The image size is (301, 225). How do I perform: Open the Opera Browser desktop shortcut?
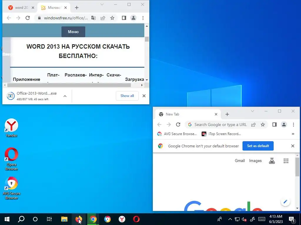pos(11,159)
